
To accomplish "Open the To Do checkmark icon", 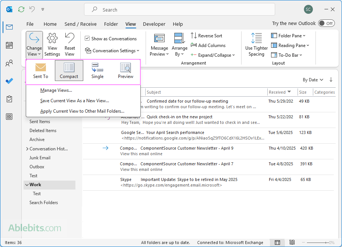I will 9,81.
